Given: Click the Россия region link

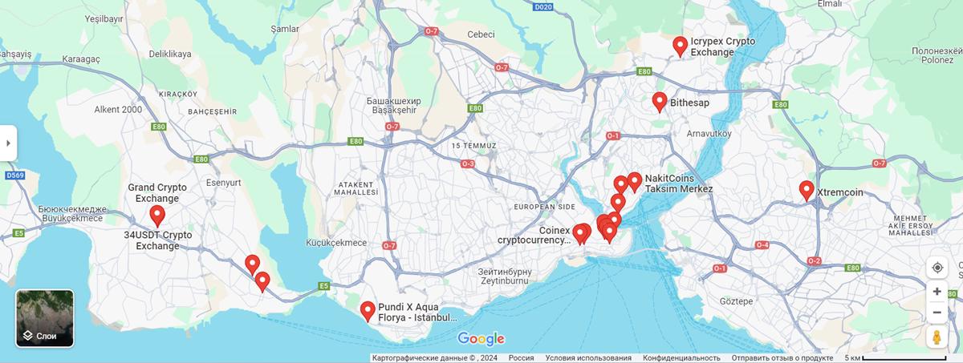Looking at the screenshot, I should pyautogui.click(x=521, y=358).
